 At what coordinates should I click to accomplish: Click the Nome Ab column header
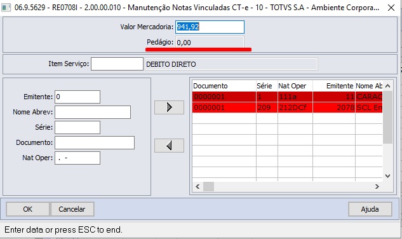tap(369, 86)
